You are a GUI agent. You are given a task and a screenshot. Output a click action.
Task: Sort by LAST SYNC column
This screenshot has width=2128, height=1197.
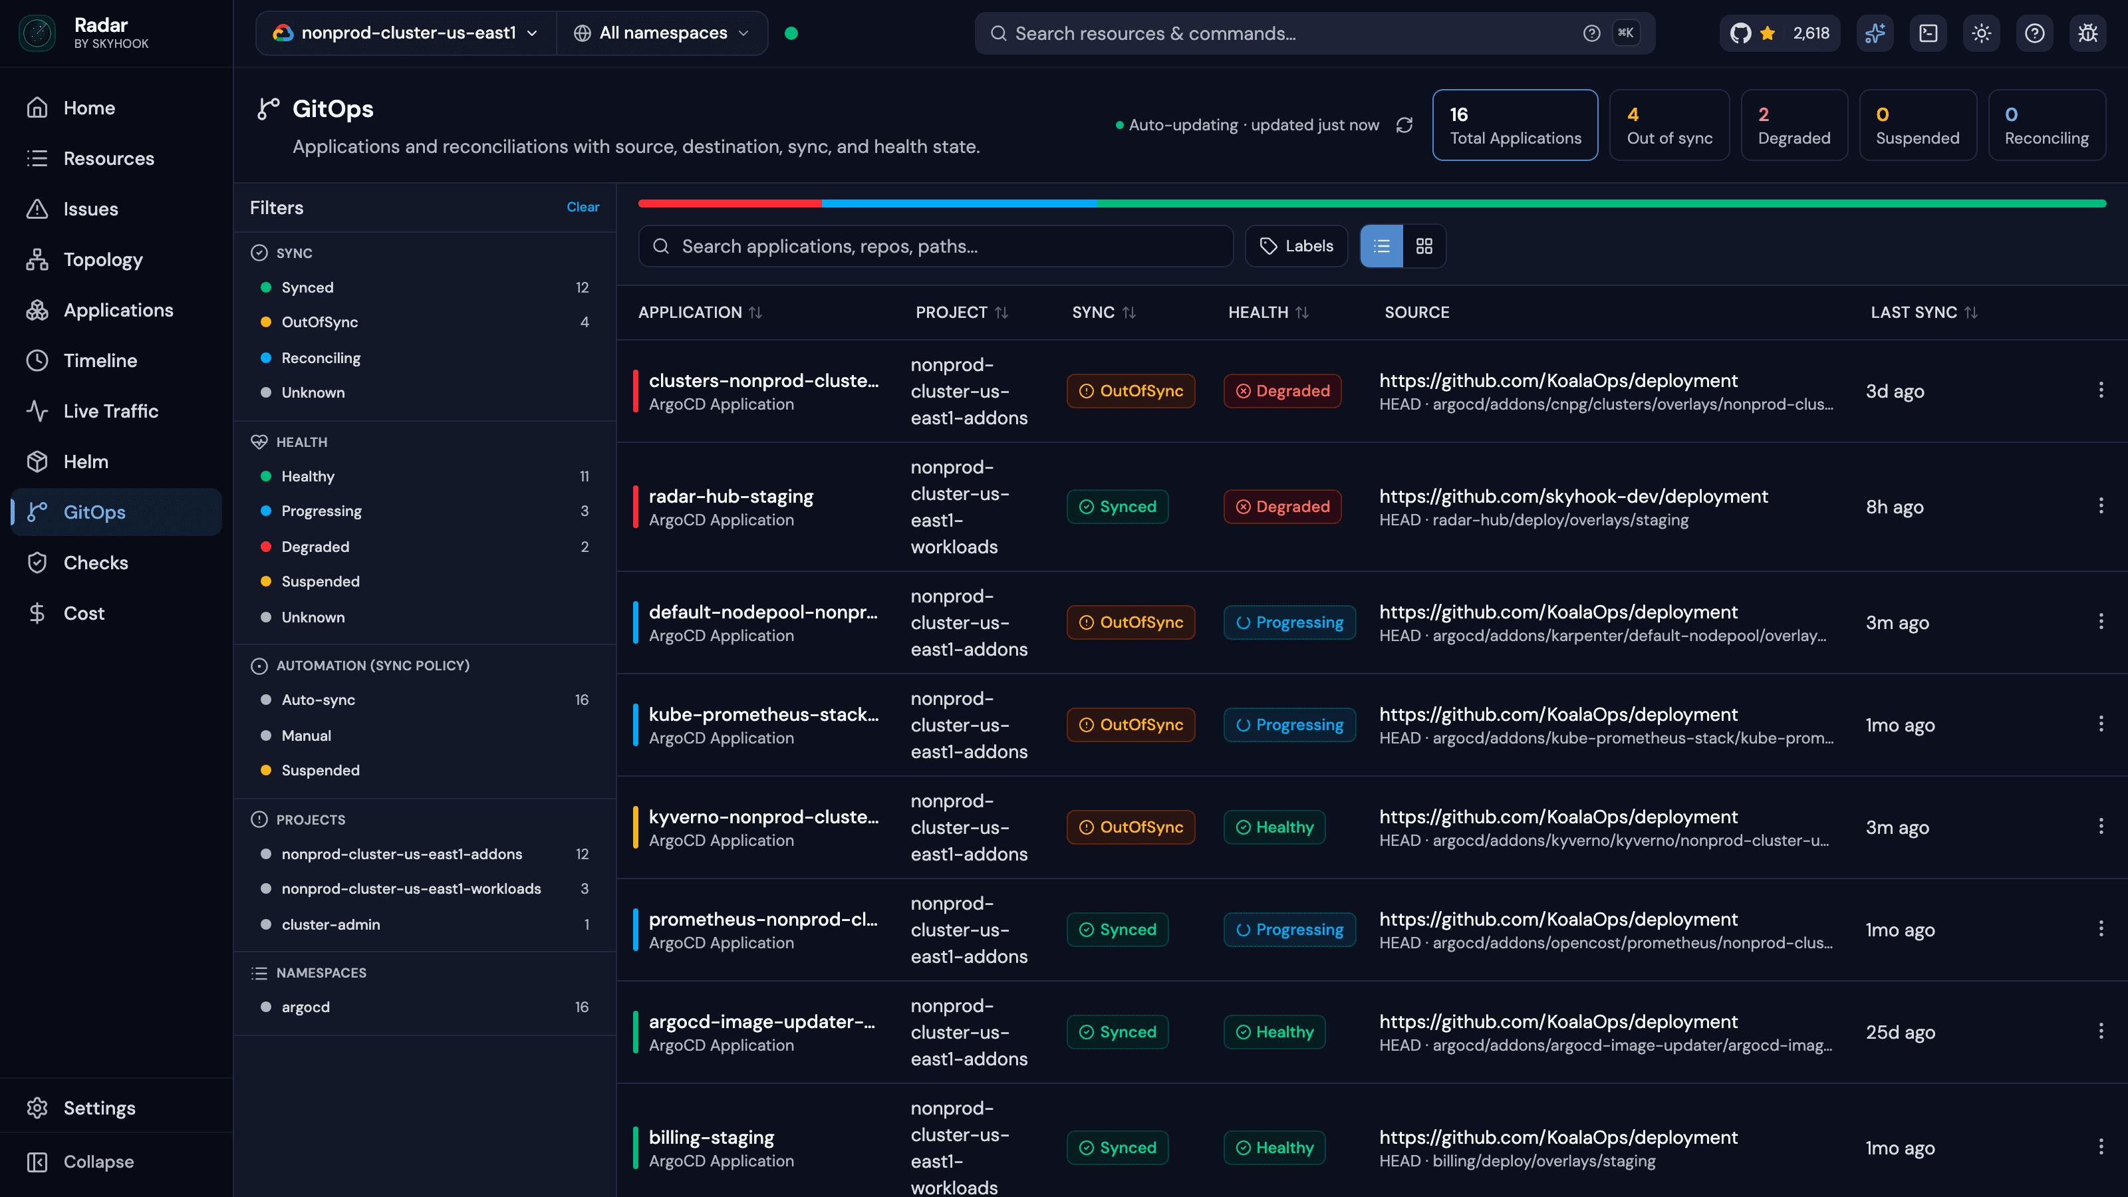coord(1924,313)
